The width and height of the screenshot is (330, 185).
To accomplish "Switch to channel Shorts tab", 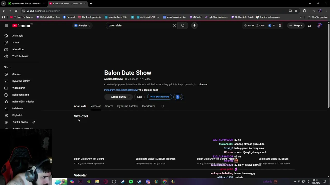I will click(x=109, y=106).
